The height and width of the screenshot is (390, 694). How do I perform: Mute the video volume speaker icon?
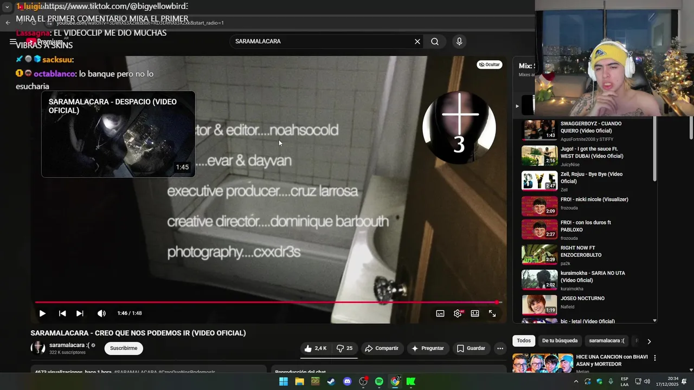101,313
